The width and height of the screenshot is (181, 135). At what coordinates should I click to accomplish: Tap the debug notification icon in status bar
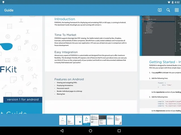tap(3, 2)
